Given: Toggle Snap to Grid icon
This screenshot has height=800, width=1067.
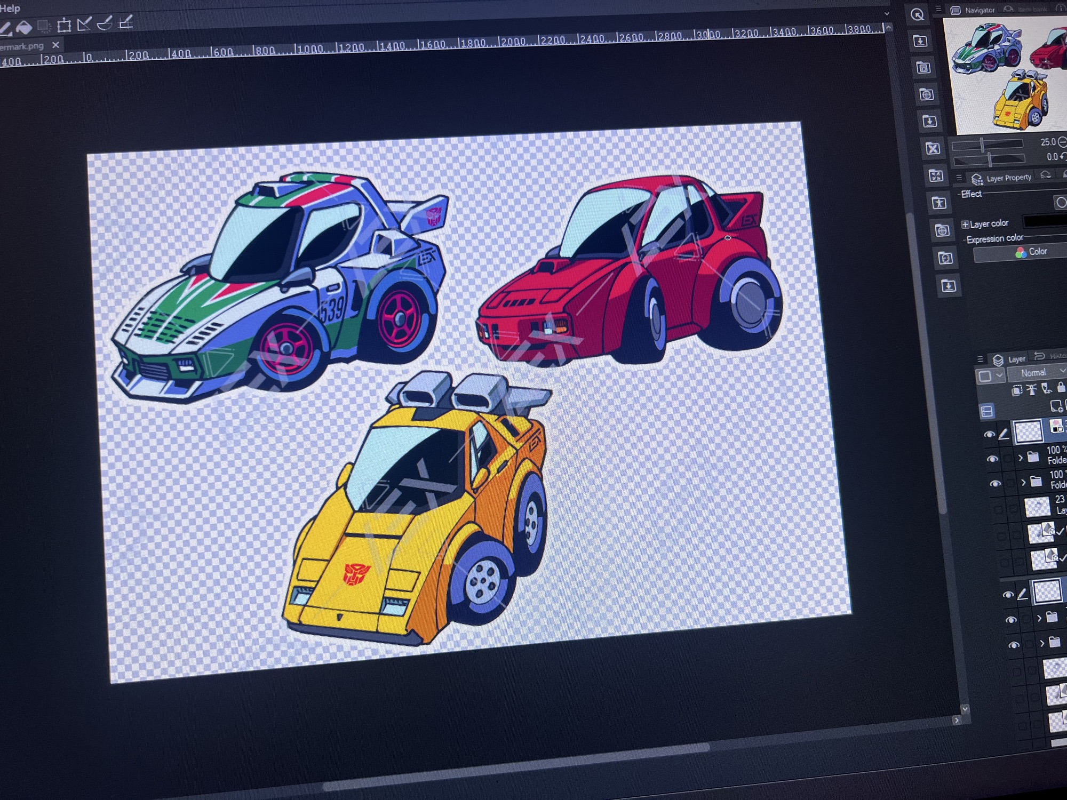Looking at the screenshot, I should 126,22.
